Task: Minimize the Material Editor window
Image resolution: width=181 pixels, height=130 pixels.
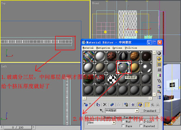Action: pos(149,42)
